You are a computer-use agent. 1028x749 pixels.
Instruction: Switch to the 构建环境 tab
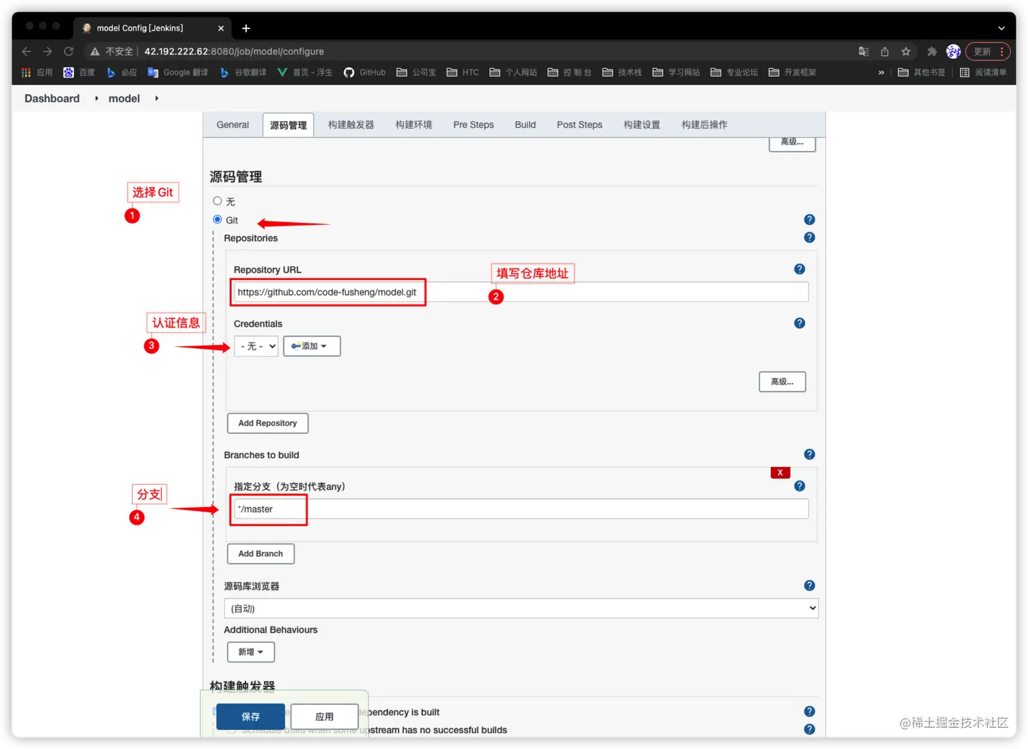point(413,125)
